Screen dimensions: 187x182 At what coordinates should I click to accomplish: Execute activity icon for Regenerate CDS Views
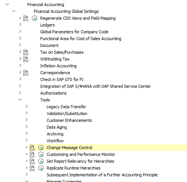click(x=34, y=18)
